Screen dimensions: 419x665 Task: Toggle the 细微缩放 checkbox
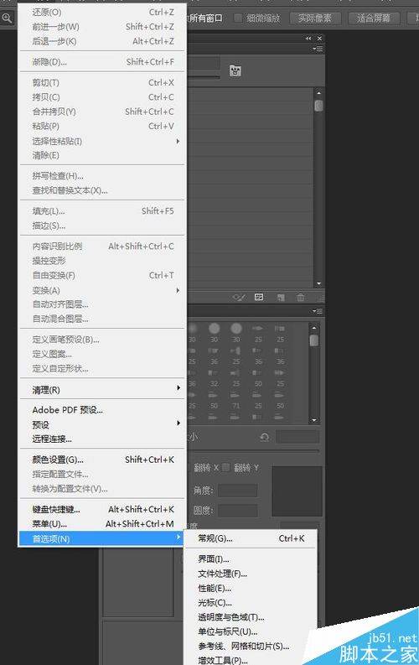(x=238, y=18)
